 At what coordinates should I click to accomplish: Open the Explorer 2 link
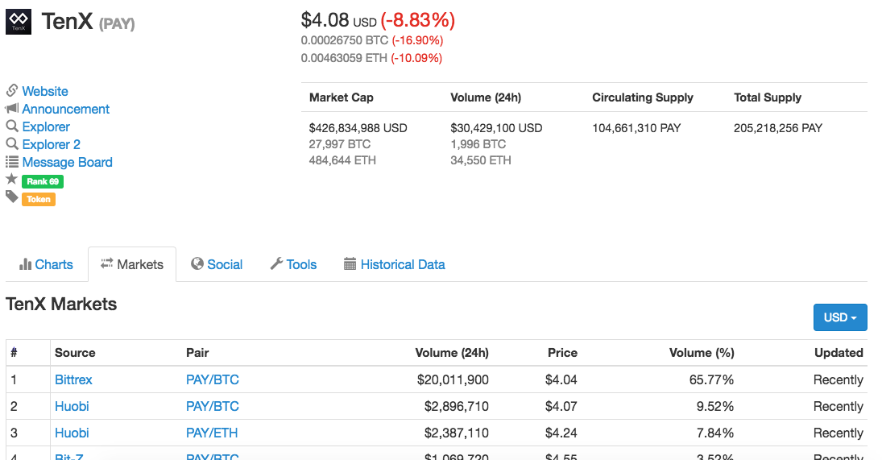coord(52,144)
